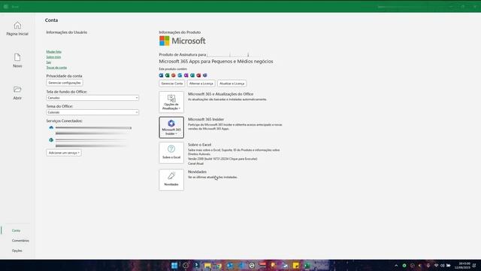Go to Página Inicial in sidebar

click(x=17, y=29)
